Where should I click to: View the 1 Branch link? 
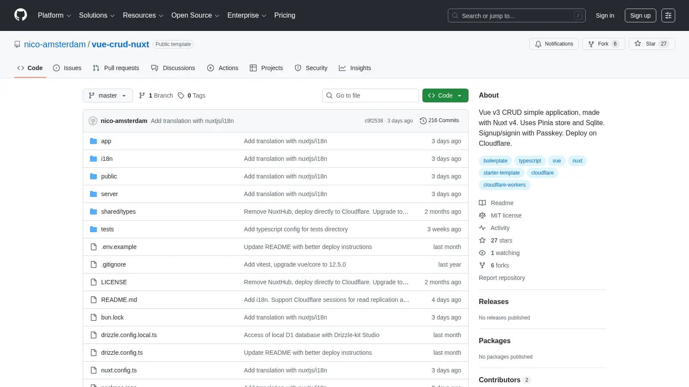tap(156, 95)
